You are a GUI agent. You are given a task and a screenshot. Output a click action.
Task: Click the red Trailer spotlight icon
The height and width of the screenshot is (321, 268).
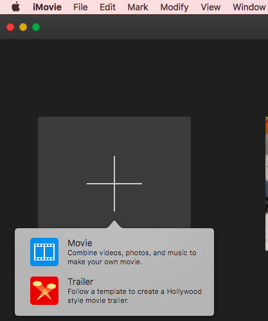point(44,291)
